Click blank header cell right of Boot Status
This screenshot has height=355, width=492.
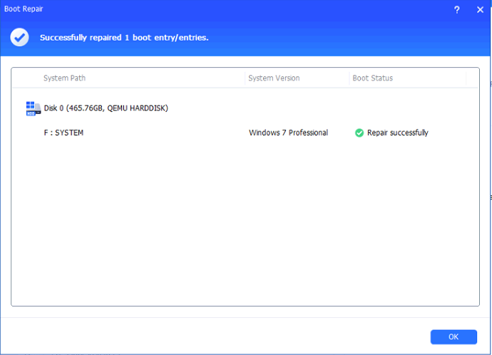pyautogui.click(x=472, y=78)
